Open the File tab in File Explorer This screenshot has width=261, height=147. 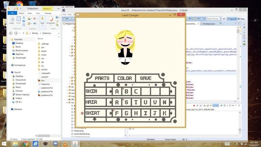[12, 13]
